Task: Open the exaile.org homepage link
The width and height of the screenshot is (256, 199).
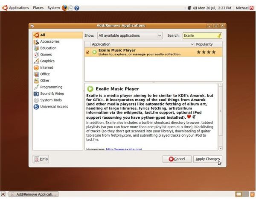Action: pyautogui.click(x=124, y=149)
